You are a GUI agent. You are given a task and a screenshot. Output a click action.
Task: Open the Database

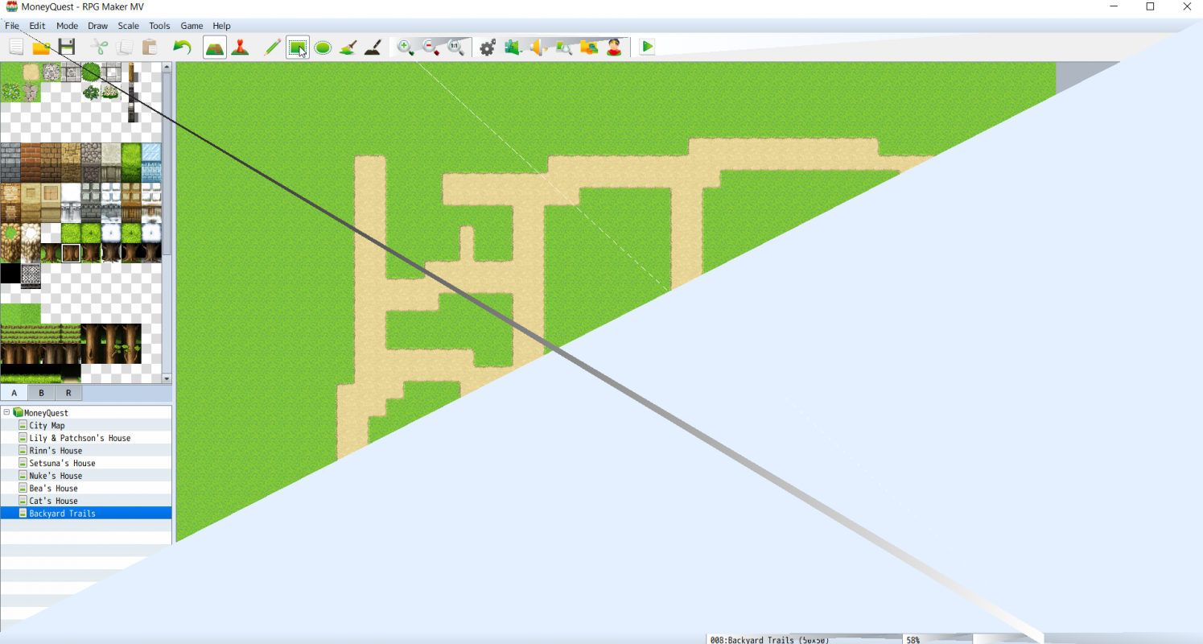click(x=487, y=47)
